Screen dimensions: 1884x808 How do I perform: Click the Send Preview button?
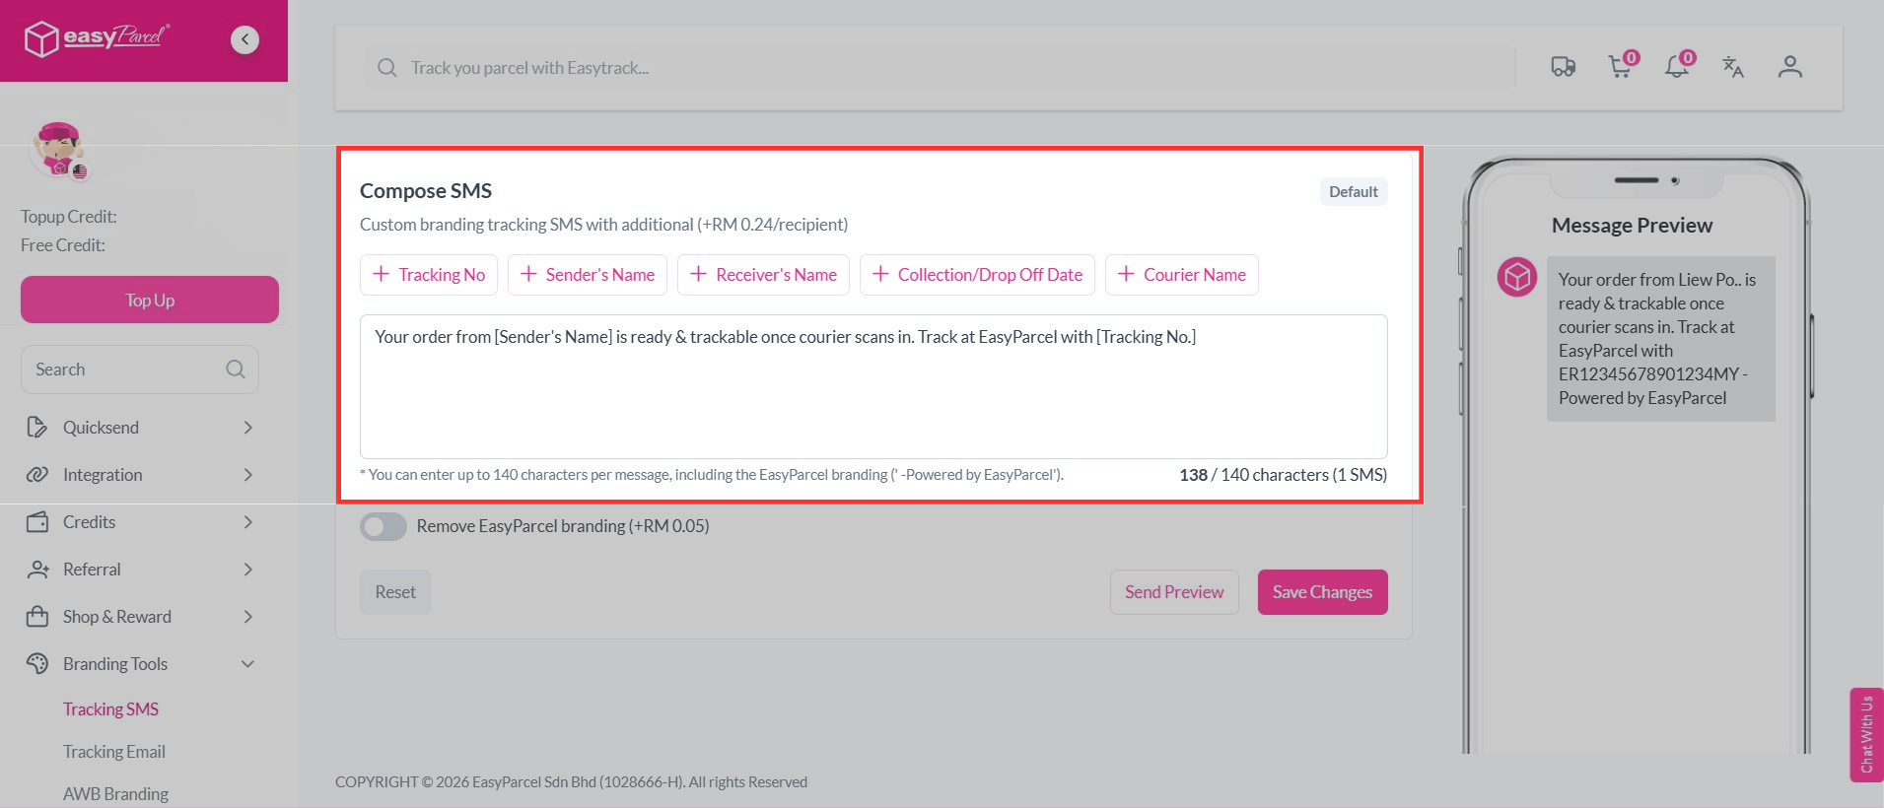(1174, 592)
